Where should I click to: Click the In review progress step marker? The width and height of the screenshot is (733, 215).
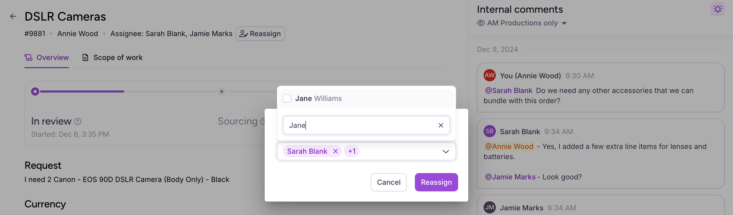[35, 91]
